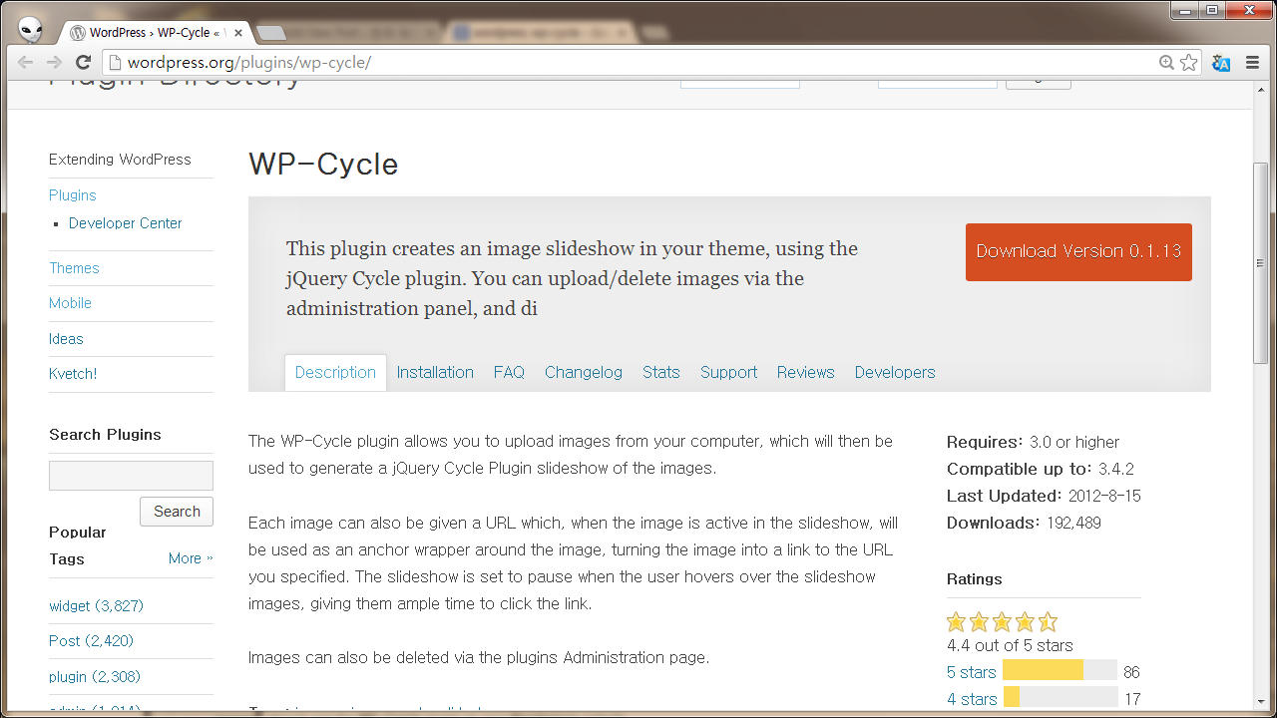Screen dimensions: 1277x718
Task: Focus the Search Plugins text field
Action: 131,476
